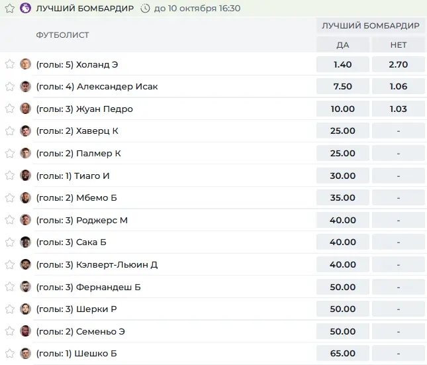Select 1.03 НЕТ odds for Жуан Педро
Screen dimensions: 427x365
tap(398, 109)
